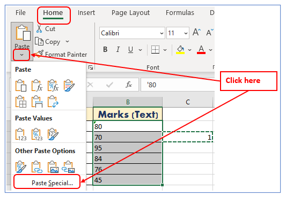Click formula bar showing '80

178,85
